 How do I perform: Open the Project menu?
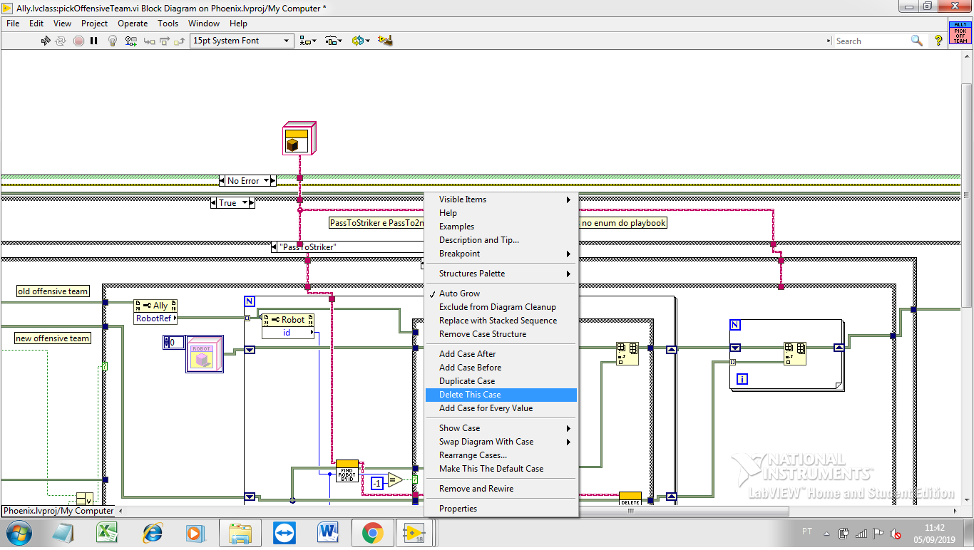click(94, 24)
